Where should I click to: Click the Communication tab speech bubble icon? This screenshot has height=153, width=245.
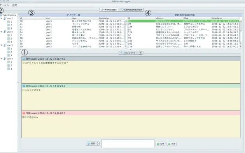[122, 10]
